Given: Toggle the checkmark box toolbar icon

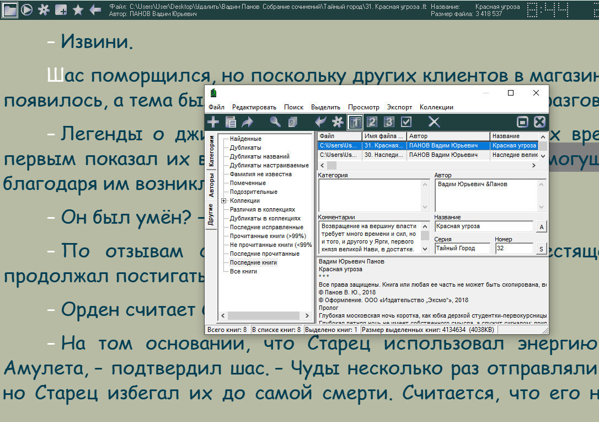Looking at the screenshot, I should coord(407,122).
